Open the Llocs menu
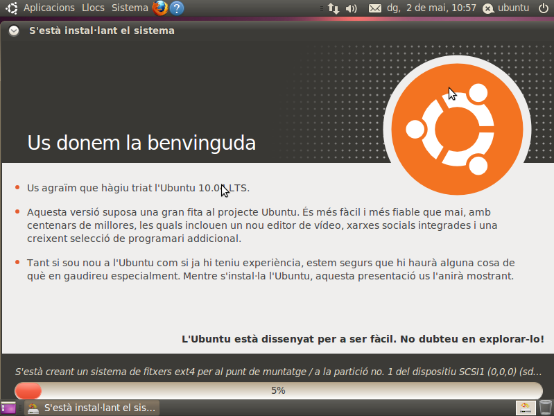 click(x=93, y=8)
